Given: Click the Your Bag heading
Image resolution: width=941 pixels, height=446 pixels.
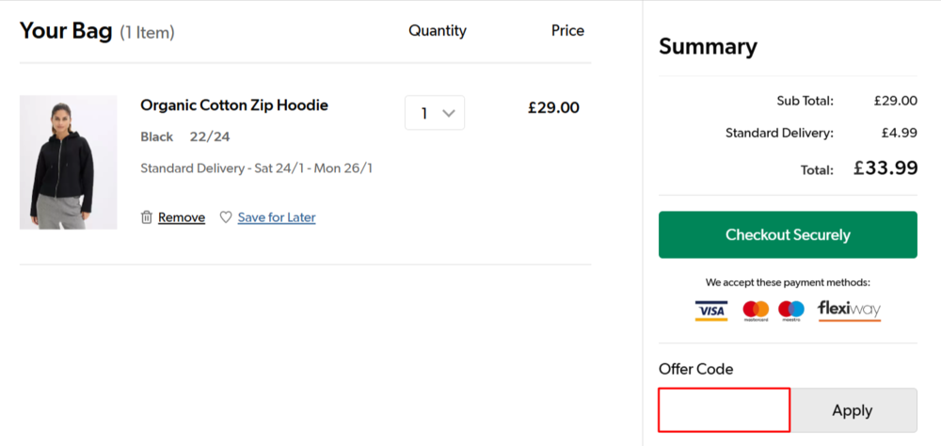Looking at the screenshot, I should [x=66, y=31].
